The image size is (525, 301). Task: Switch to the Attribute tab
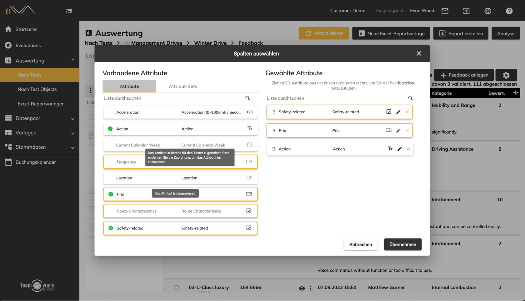pyautogui.click(x=129, y=86)
